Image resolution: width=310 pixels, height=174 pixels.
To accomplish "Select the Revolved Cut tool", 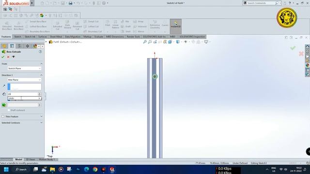I will coord(77,26).
